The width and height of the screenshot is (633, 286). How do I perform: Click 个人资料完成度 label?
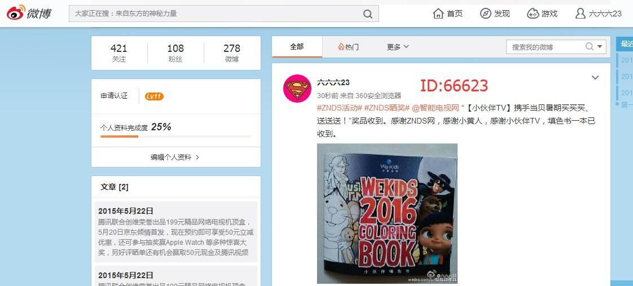[124, 127]
